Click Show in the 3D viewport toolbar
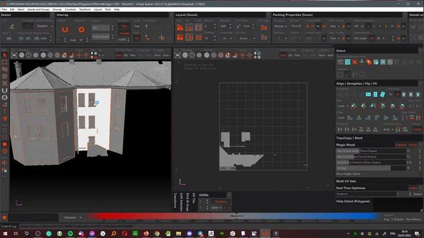The height and width of the screenshot is (238, 424). (158, 56)
